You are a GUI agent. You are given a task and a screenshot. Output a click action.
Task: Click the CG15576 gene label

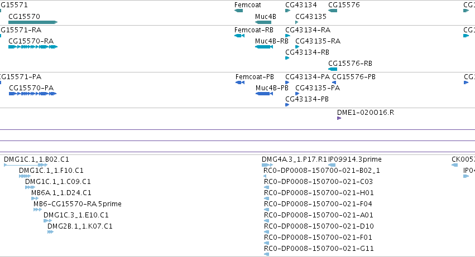344,5
